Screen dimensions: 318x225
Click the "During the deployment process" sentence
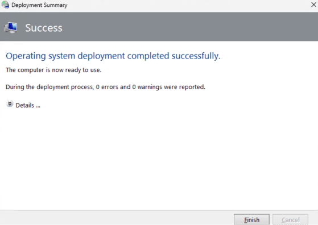pyautogui.click(x=105, y=87)
